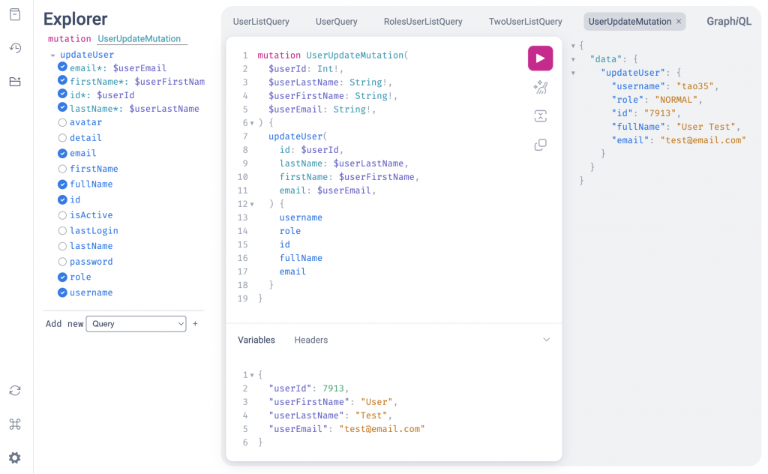768x474 pixels.
Task: Collapse the "data" object in the response
Action: coord(573,59)
